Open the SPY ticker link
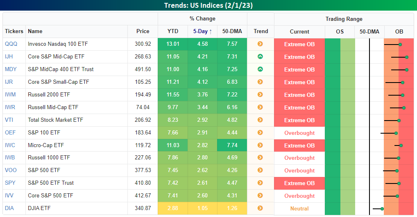Image resolution: width=417 pixels, height=217 pixels. [11, 183]
